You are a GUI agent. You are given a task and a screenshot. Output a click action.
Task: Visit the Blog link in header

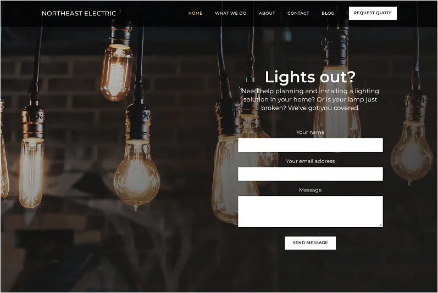[328, 13]
